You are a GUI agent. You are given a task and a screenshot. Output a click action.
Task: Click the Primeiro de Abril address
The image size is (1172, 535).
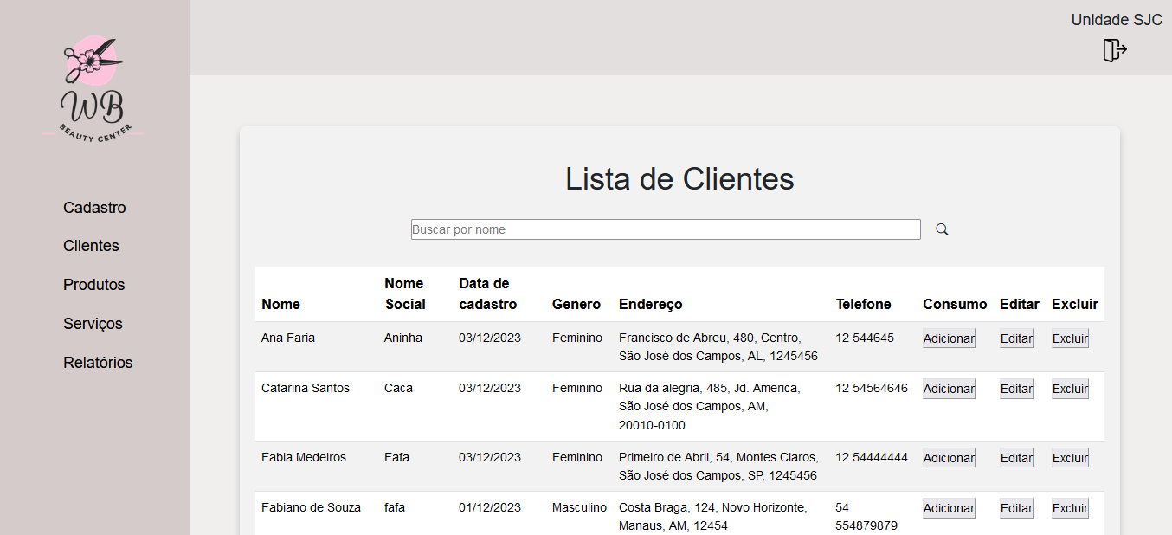tap(718, 466)
